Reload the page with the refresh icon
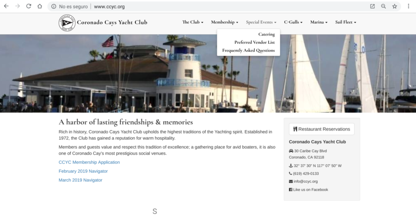Viewport: 416px width, 217px height. (x=29, y=6)
